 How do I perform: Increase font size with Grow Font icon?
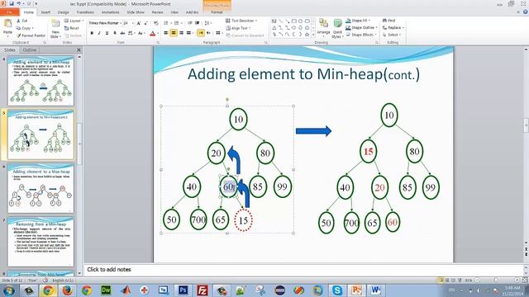pos(139,23)
